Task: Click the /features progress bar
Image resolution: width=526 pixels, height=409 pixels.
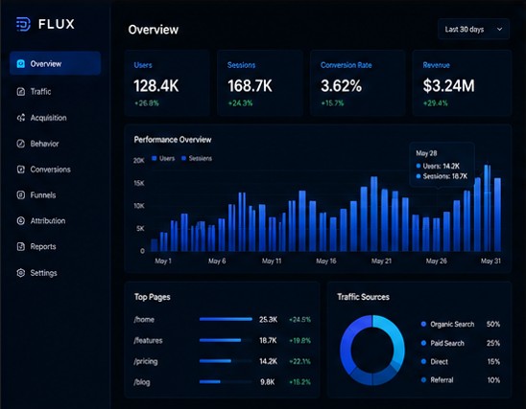Action: click(x=226, y=340)
